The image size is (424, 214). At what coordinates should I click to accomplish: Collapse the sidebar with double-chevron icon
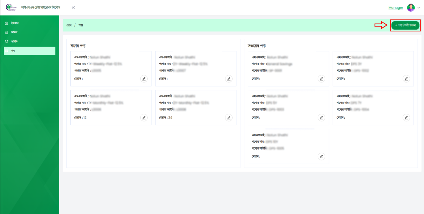pyautogui.click(x=73, y=7)
